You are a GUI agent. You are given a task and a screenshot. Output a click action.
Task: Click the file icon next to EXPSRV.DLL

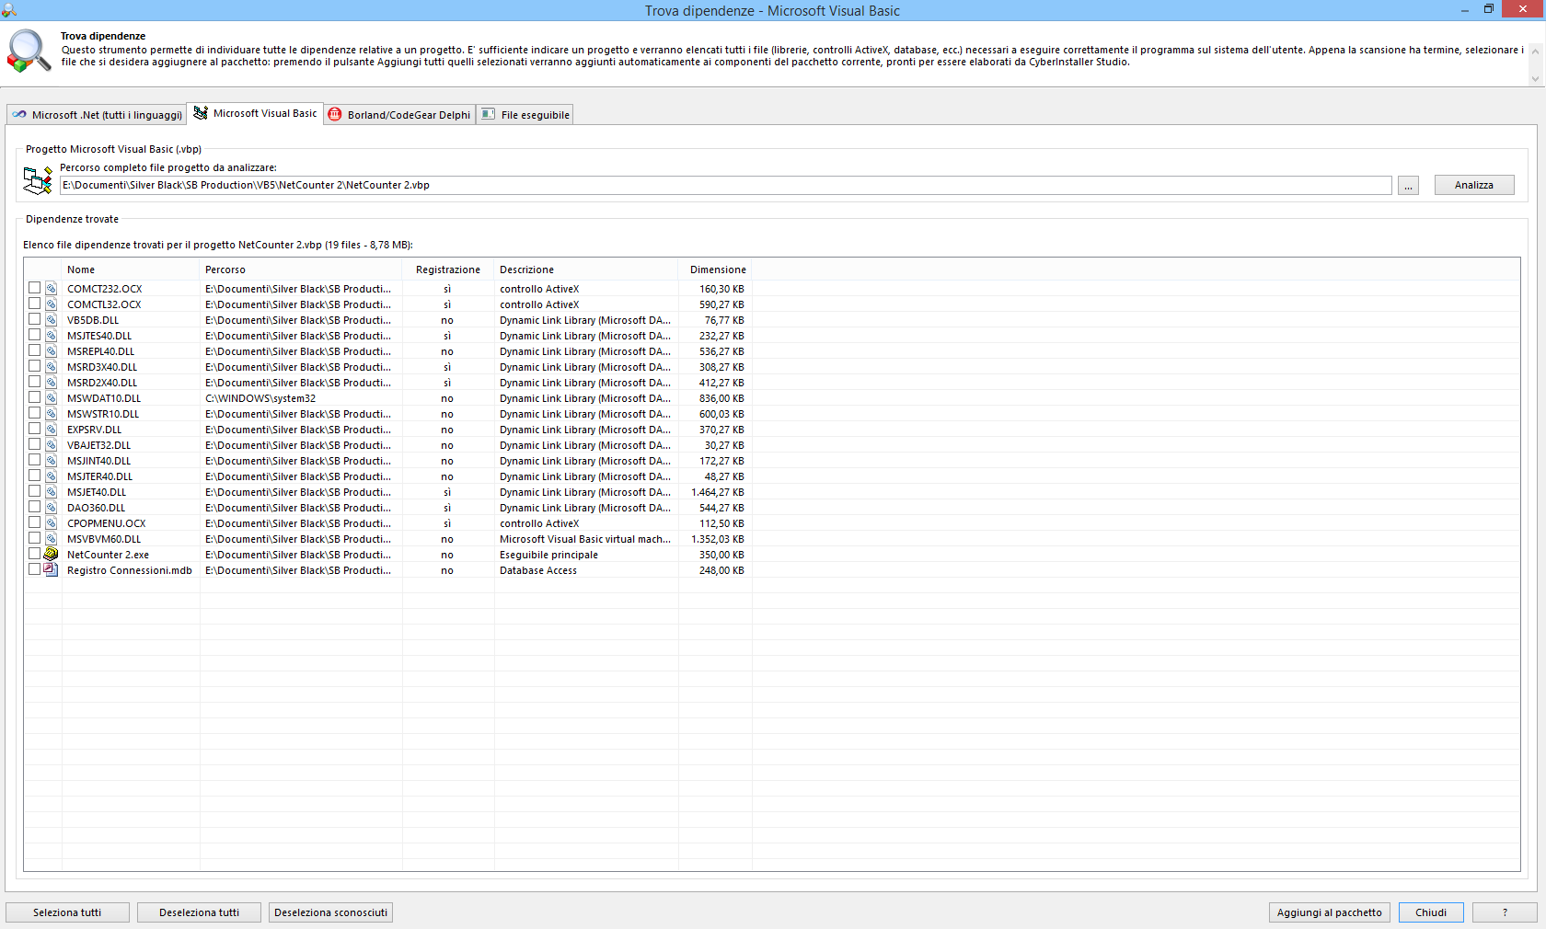[52, 430]
